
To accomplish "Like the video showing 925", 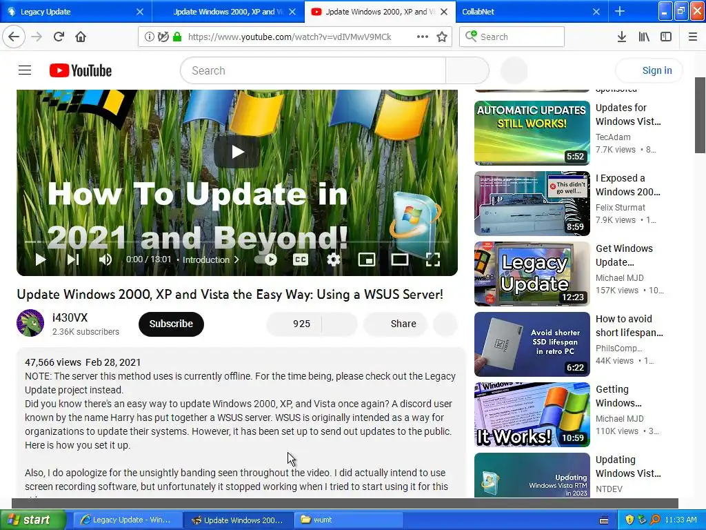I will (294, 324).
